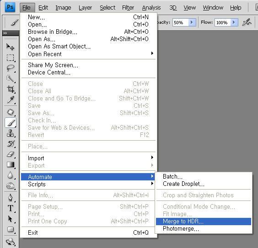This screenshot has height=248, width=258.
Task: Select the Sponge tool
Action: (x=11, y=186)
